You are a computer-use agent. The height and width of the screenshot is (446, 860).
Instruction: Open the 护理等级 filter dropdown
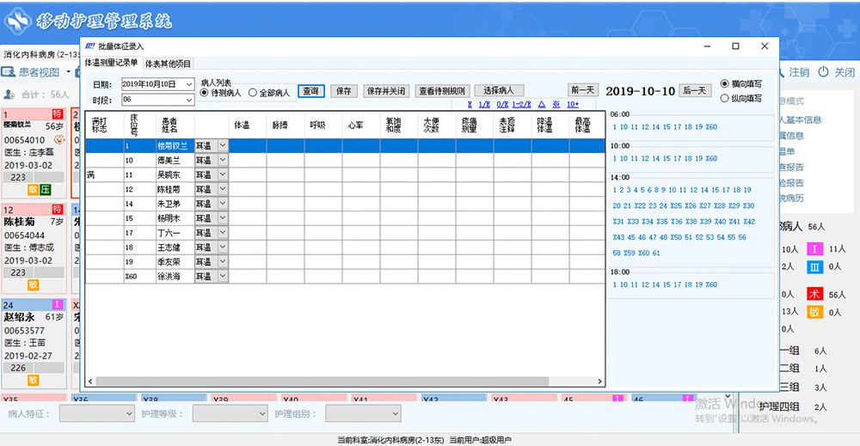pos(230,413)
